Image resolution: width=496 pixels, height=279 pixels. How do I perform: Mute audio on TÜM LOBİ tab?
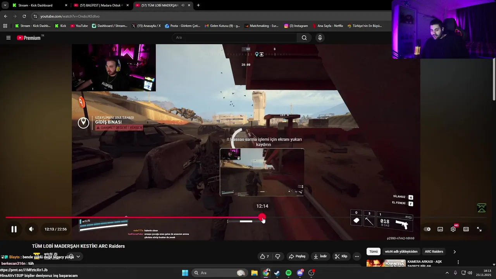(x=183, y=5)
